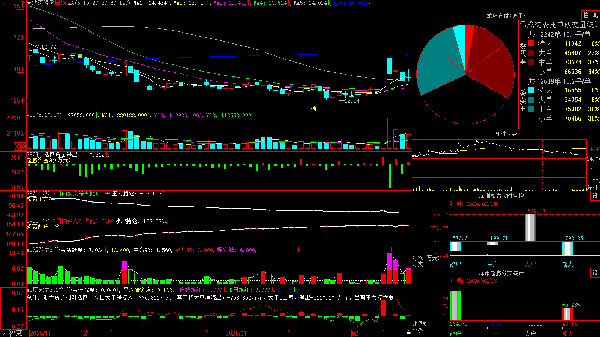
Task: Click the VOL MA1: 230133.000 value
Action: (x=124, y=115)
